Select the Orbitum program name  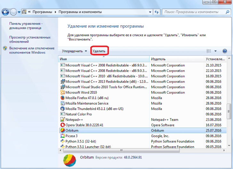[72, 131]
